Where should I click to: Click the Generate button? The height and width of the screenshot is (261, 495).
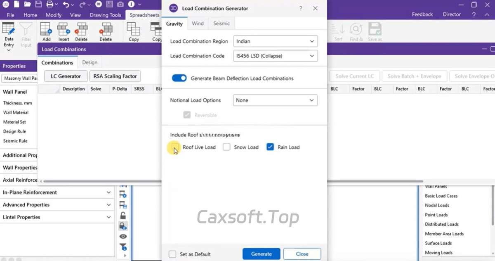(261, 254)
